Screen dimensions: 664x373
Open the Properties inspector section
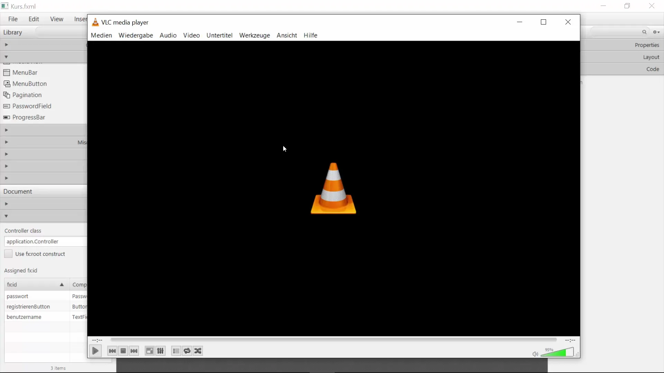[622, 45]
